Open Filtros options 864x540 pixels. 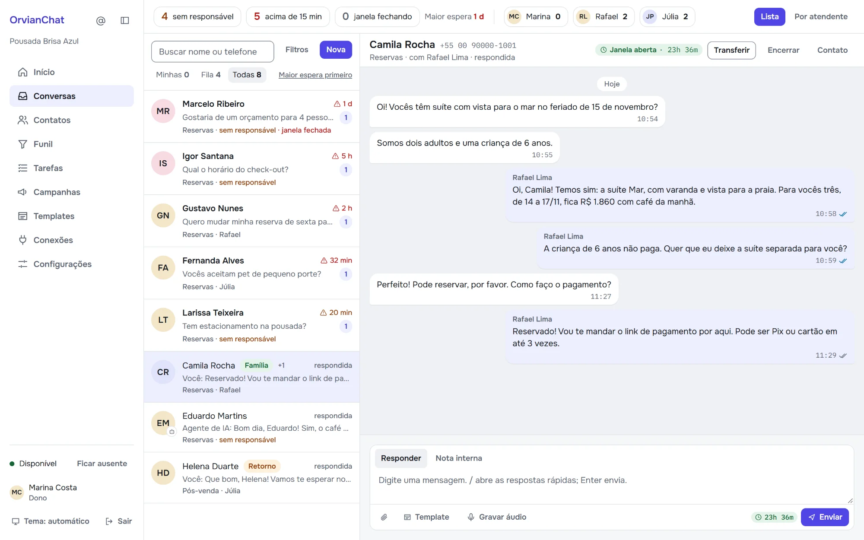297,50
